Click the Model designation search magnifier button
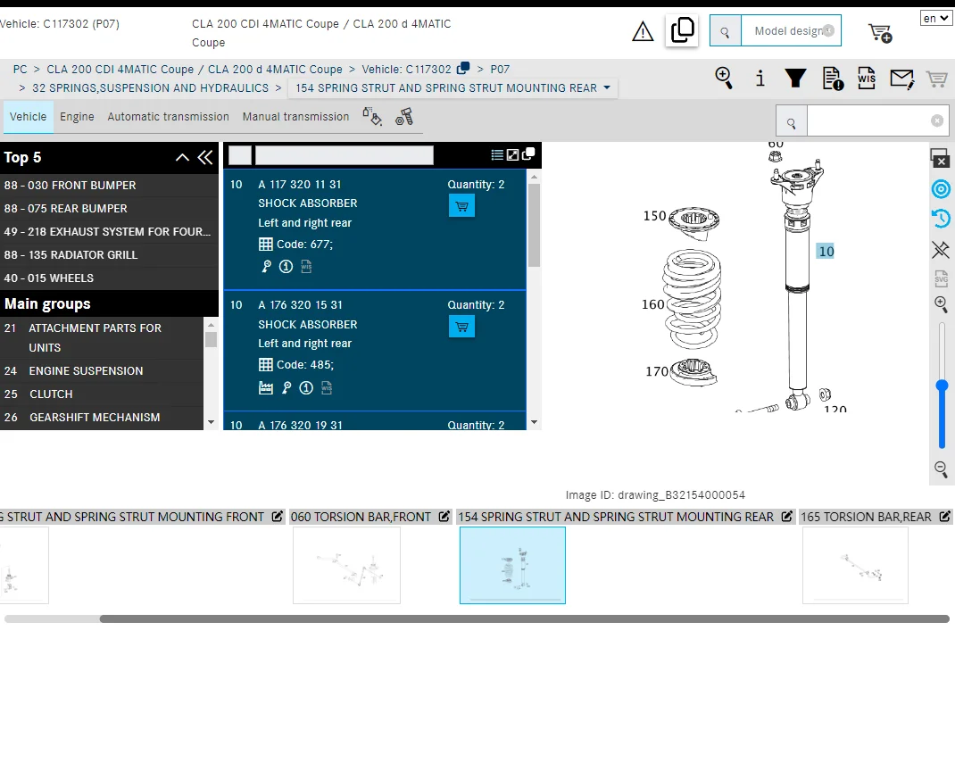Screen dimensions: 955x780 726,31
